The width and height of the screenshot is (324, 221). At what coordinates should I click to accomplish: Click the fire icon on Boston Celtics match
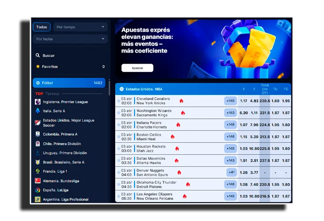[x=173, y=137]
